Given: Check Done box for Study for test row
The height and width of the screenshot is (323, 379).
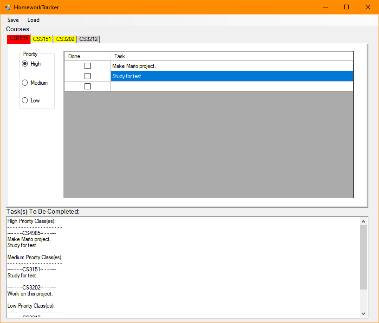Looking at the screenshot, I should [x=87, y=76].
